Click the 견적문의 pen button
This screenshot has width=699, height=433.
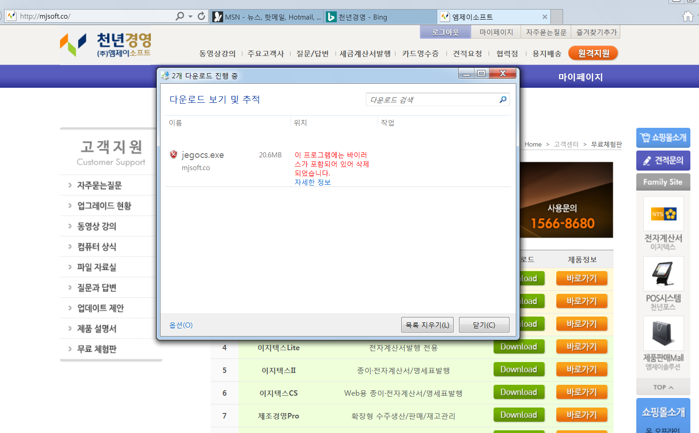pyautogui.click(x=663, y=160)
